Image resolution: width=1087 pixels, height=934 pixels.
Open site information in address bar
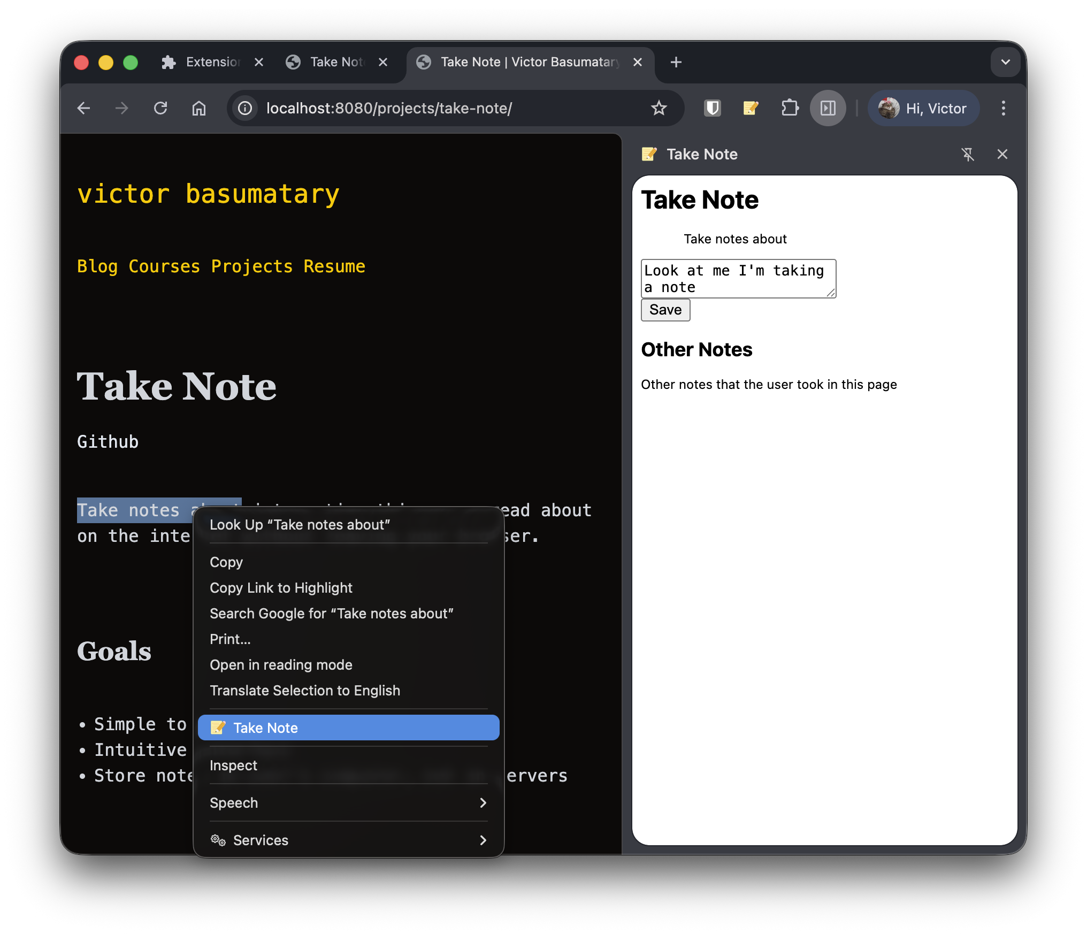coord(245,108)
